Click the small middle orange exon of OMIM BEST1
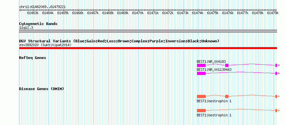286x125 pixels. pyautogui.click(x=227, y=96)
